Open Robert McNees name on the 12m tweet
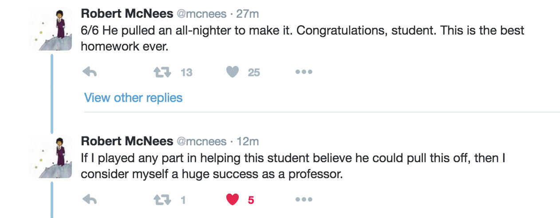The height and width of the screenshot is (218, 560). (x=127, y=141)
